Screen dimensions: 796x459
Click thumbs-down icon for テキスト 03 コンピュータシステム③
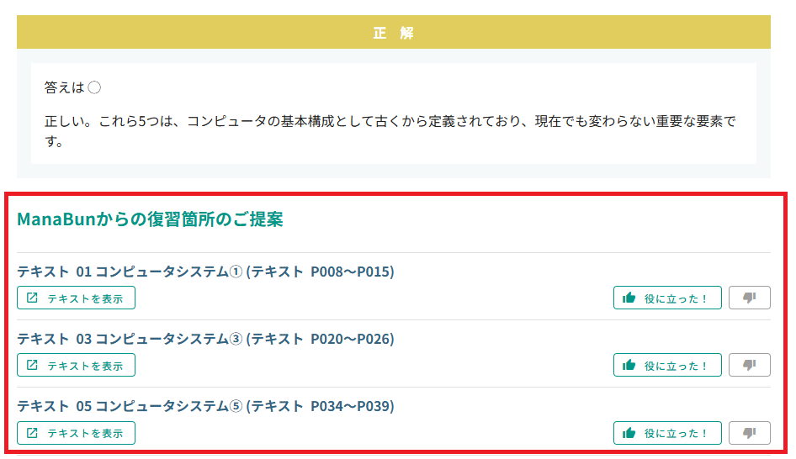tap(749, 365)
